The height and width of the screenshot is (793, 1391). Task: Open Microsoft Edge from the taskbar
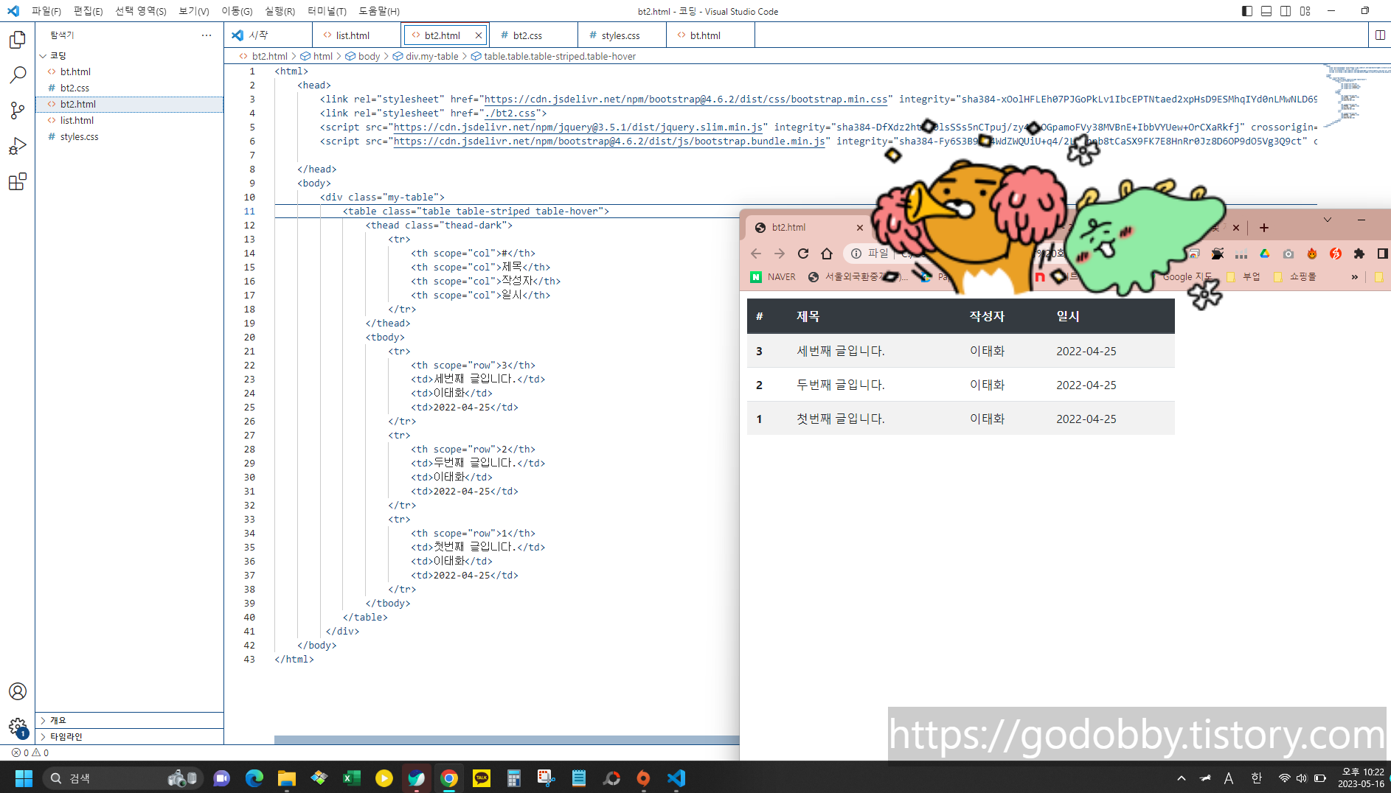[x=254, y=778]
